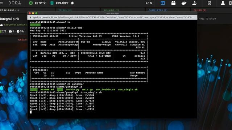Select the TO RUN (0) column
This screenshot has height=130, width=232.
(x=65, y=10)
